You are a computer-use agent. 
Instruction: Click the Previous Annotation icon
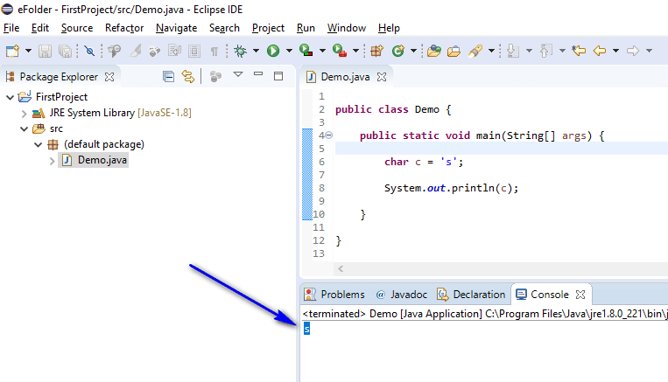click(546, 51)
